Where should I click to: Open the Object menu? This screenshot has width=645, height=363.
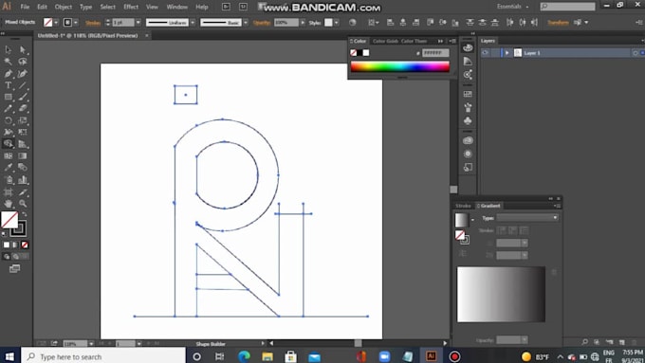pyautogui.click(x=64, y=7)
